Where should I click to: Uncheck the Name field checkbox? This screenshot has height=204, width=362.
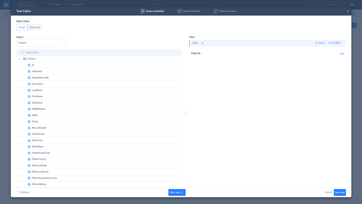point(29,122)
